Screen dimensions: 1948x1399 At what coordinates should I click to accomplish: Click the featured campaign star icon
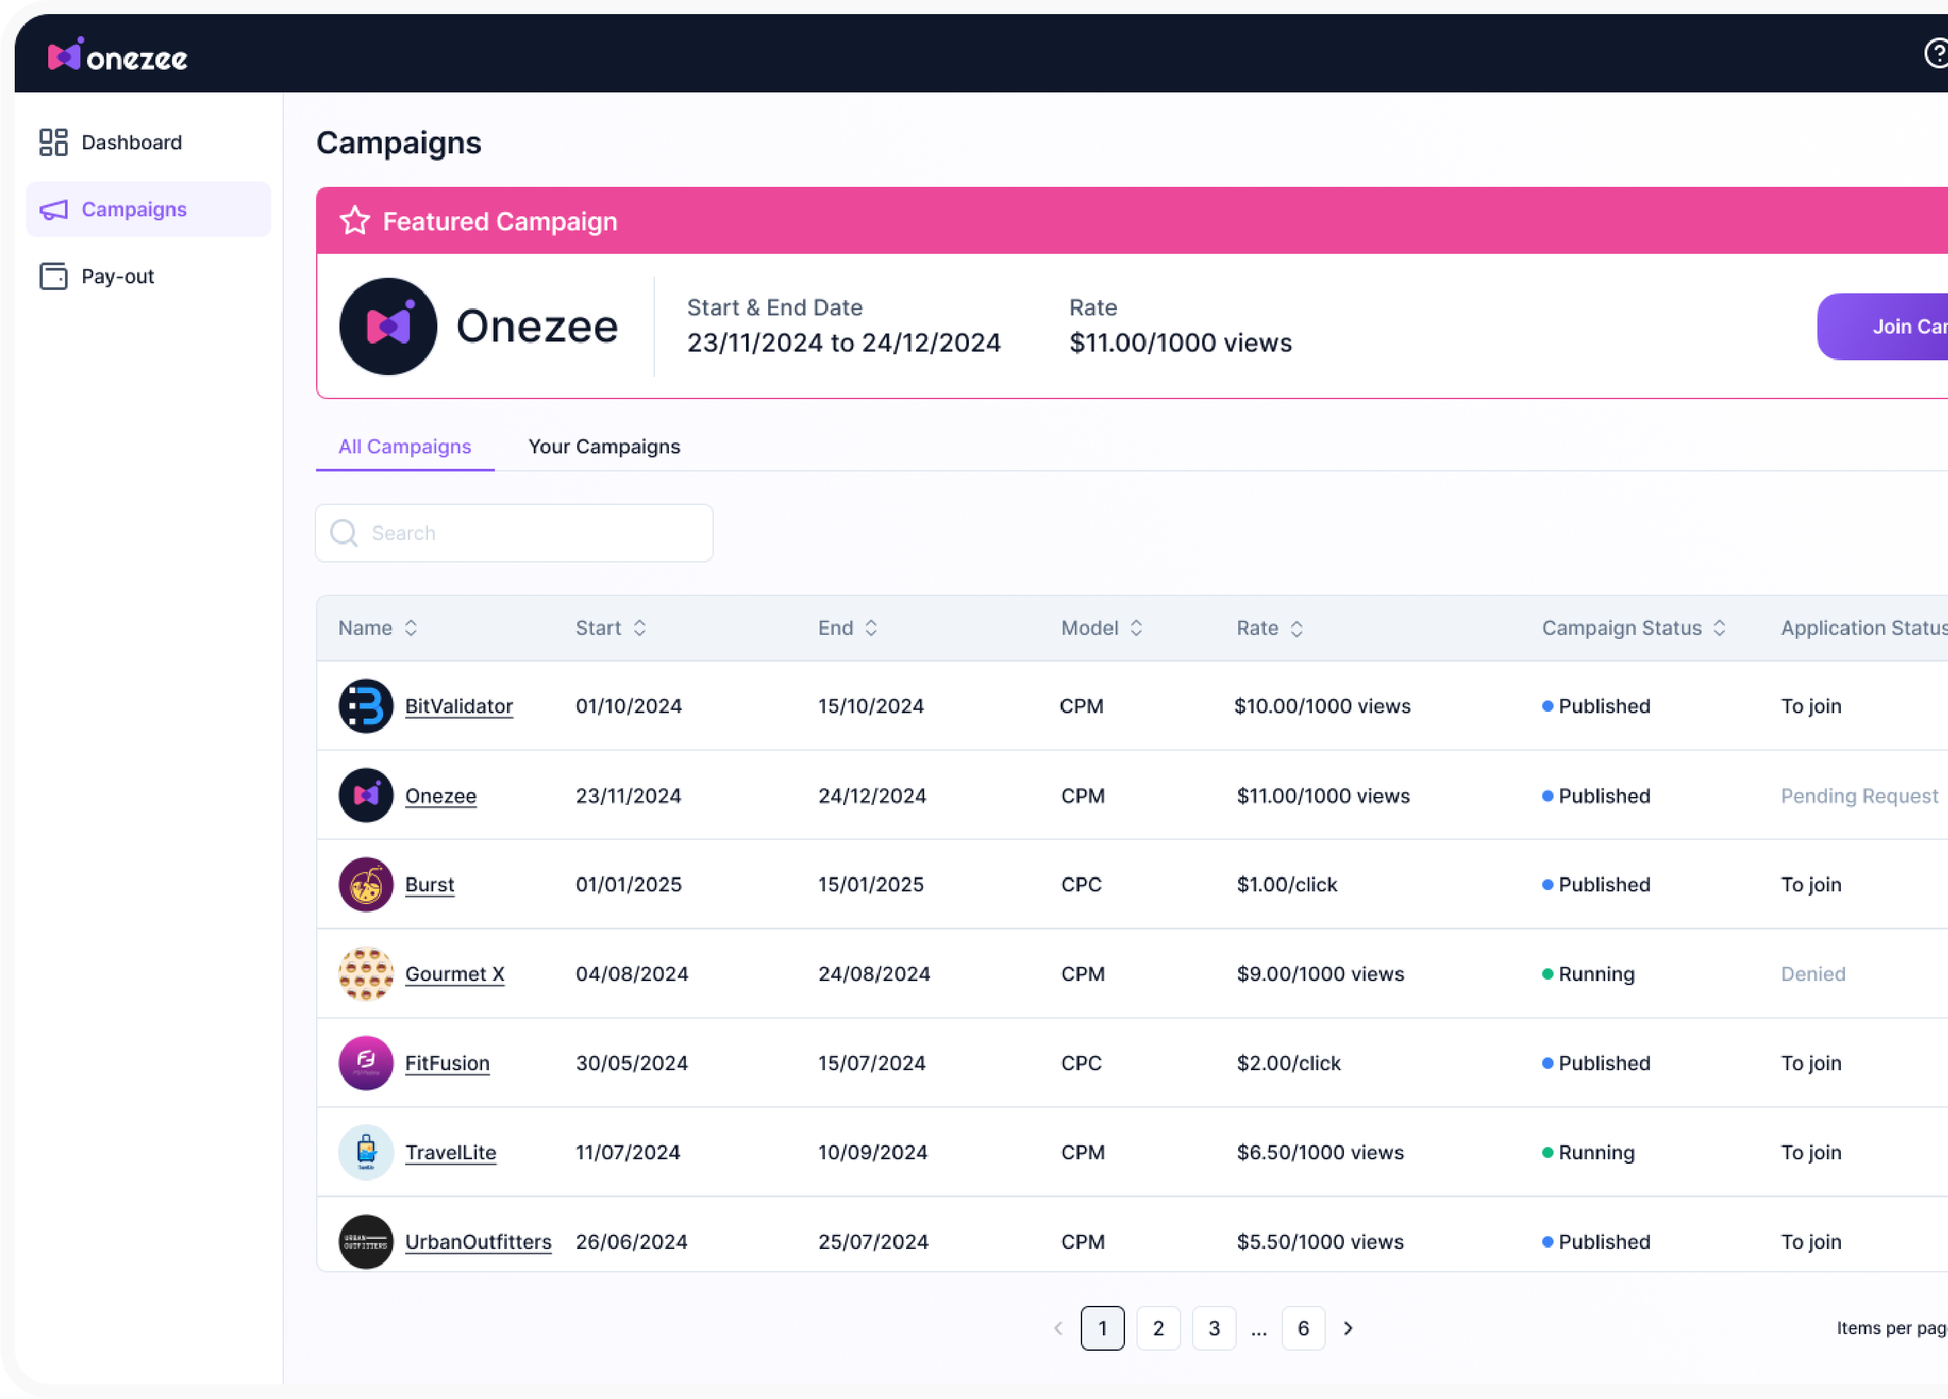[x=354, y=221]
